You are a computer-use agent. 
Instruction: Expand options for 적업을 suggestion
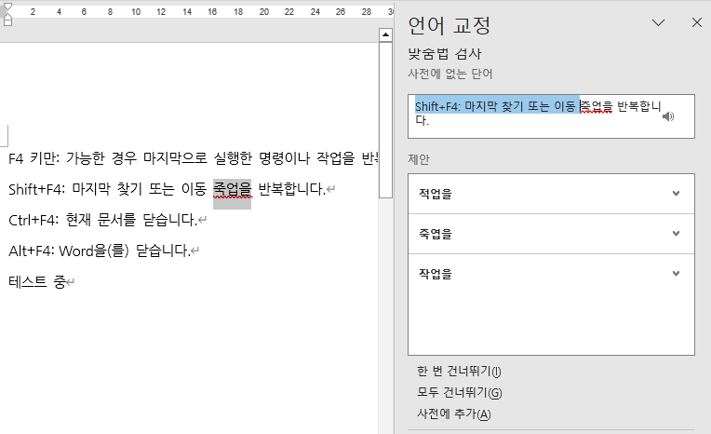(x=676, y=194)
